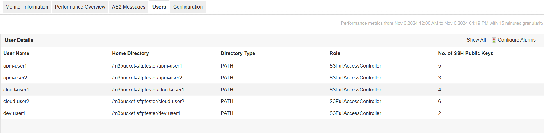This screenshot has width=544, height=133.
Task: Click the Show All link
Action: 476,40
